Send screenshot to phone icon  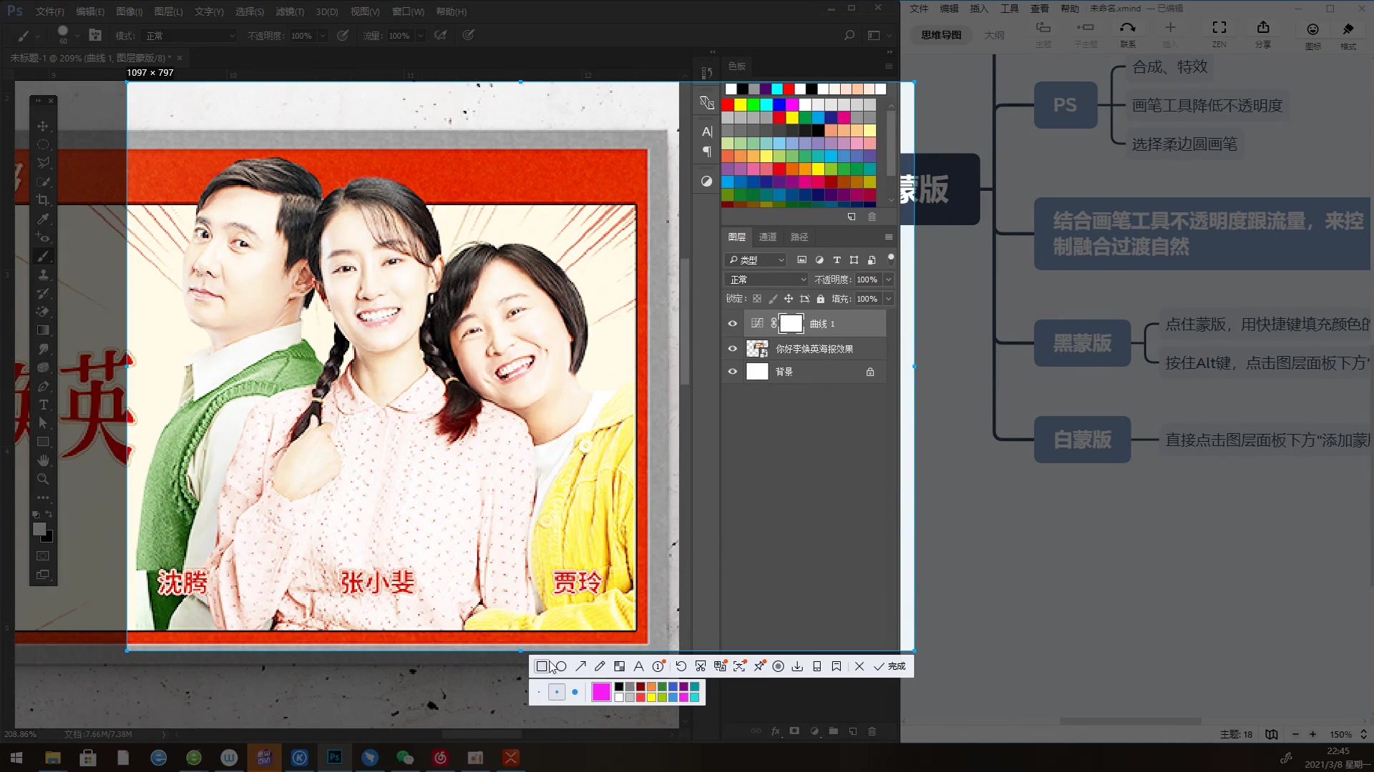pos(817,666)
